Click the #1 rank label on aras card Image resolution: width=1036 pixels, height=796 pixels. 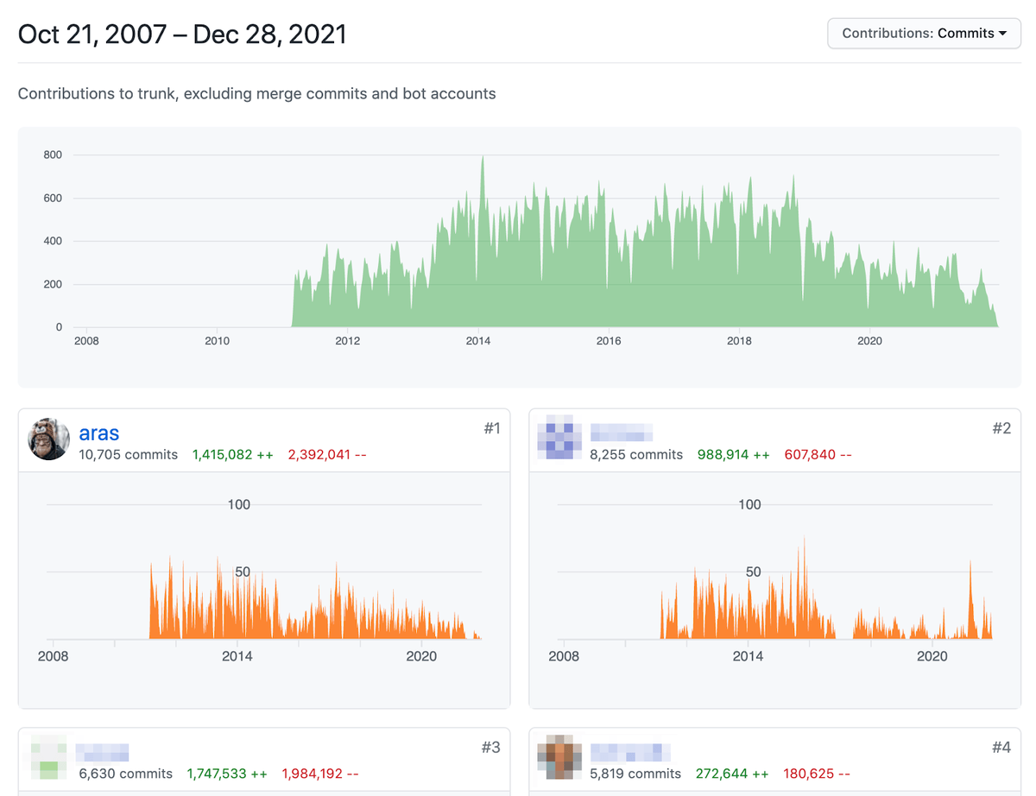[491, 428]
